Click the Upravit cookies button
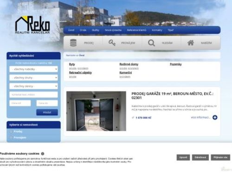Image resolution: width=232 pixels, height=174 pixels. tap(183, 157)
